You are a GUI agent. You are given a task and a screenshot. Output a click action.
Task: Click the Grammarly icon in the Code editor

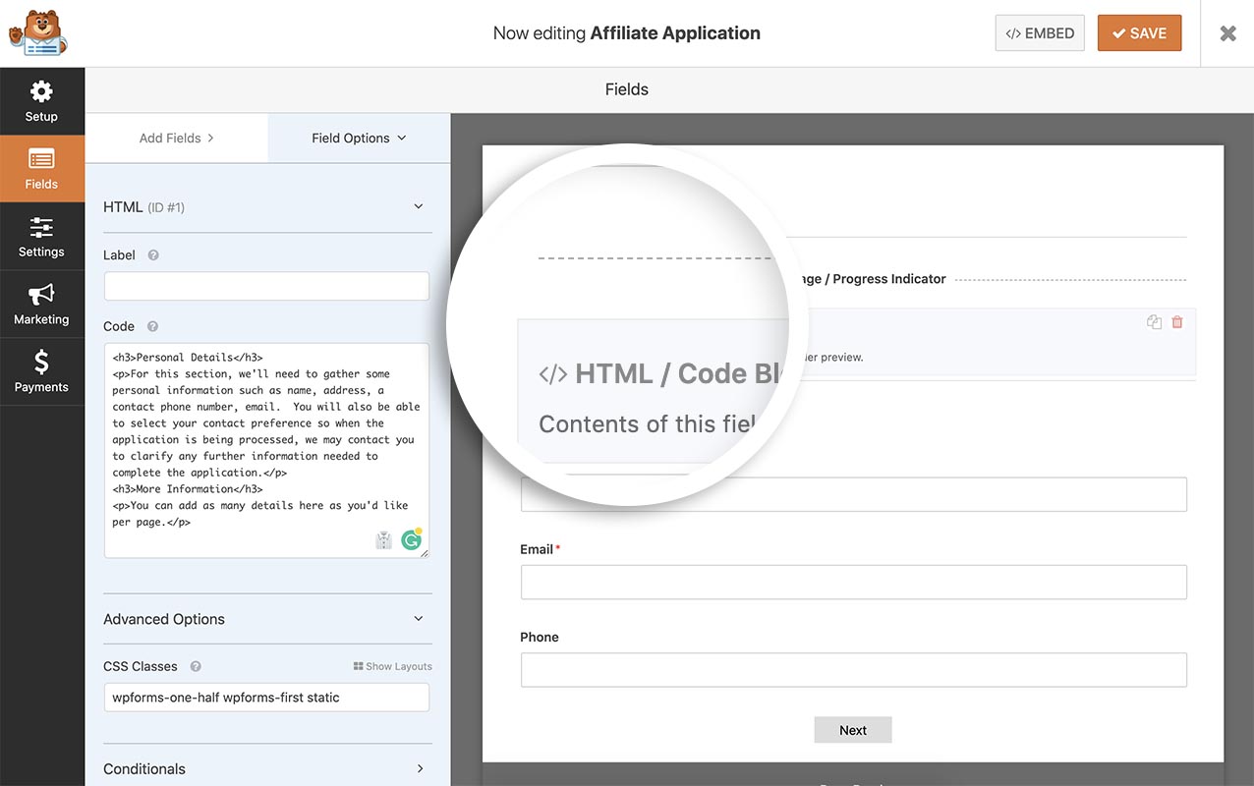[411, 539]
